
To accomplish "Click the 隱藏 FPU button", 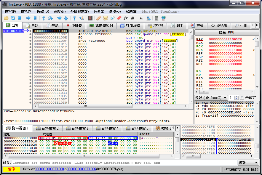I will click(226, 32).
